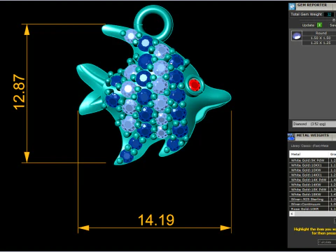The height and width of the screenshot is (252, 336).
Task: Click the Round gem shape header
Action: click(320, 33)
